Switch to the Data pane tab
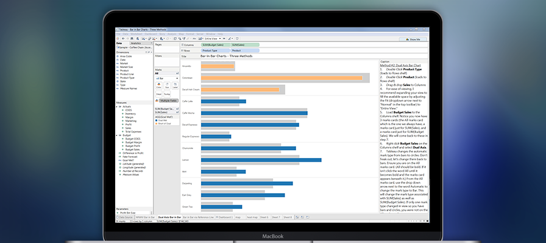Image resolution: width=546 pixels, height=243 pixels. click(119, 43)
